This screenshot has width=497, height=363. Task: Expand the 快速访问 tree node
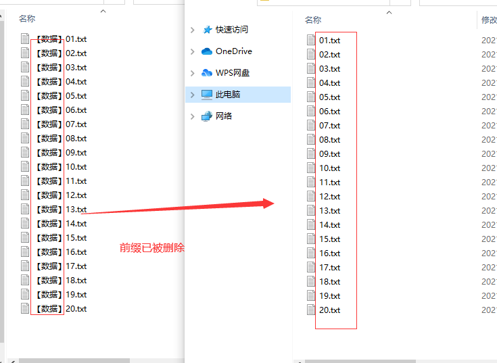193,30
